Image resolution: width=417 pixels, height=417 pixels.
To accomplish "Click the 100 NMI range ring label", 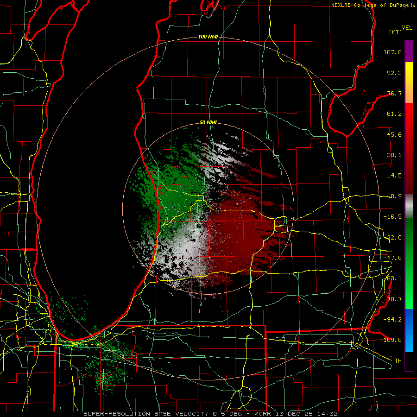I will [x=208, y=37].
